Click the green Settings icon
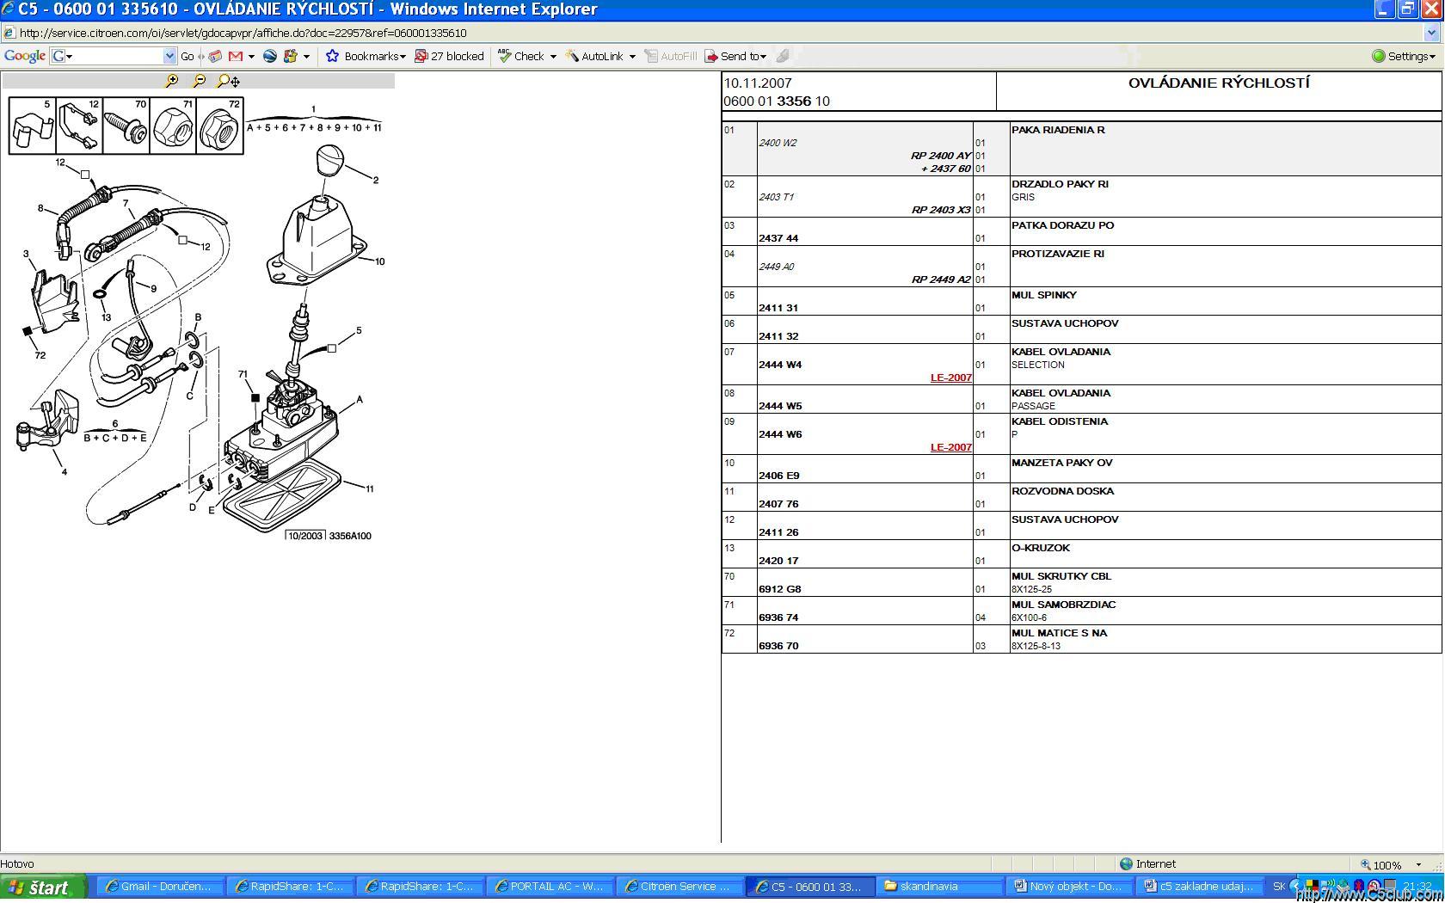 pyautogui.click(x=1379, y=56)
